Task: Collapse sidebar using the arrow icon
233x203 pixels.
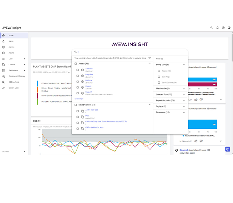Action: pyautogui.click(x=25, y=151)
